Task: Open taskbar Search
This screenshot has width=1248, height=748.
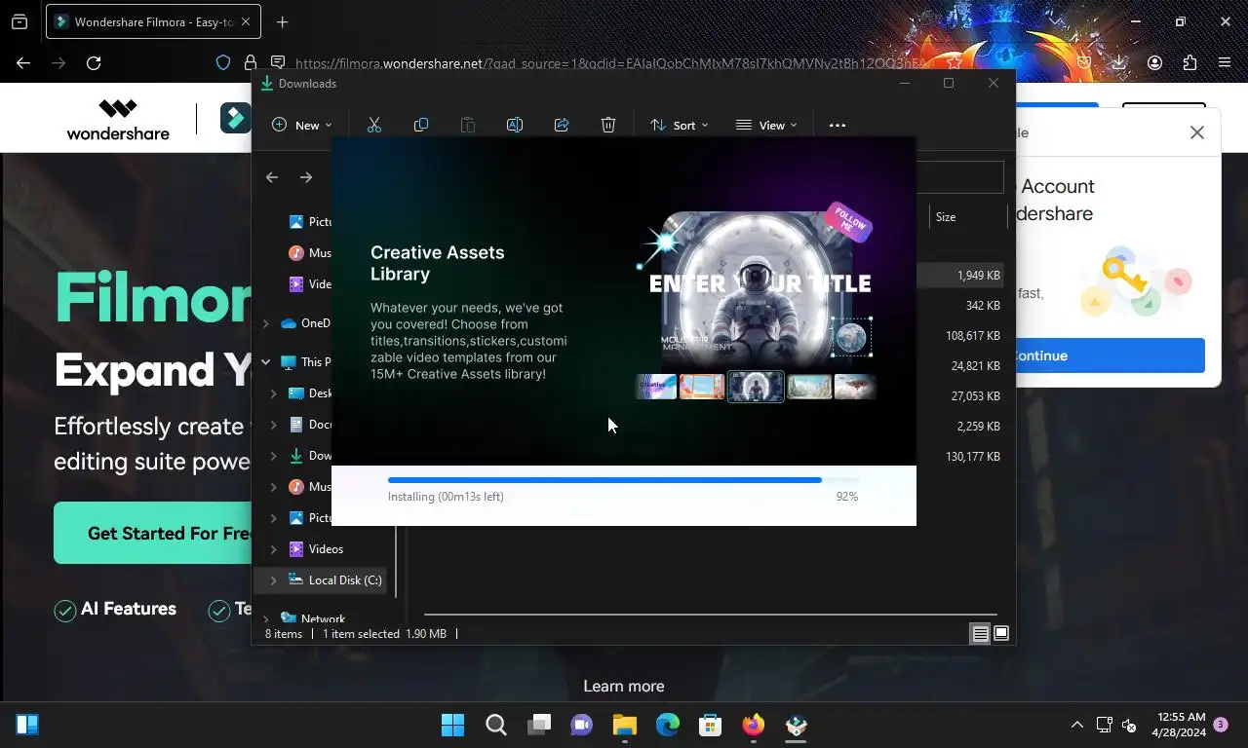Action: point(496,725)
